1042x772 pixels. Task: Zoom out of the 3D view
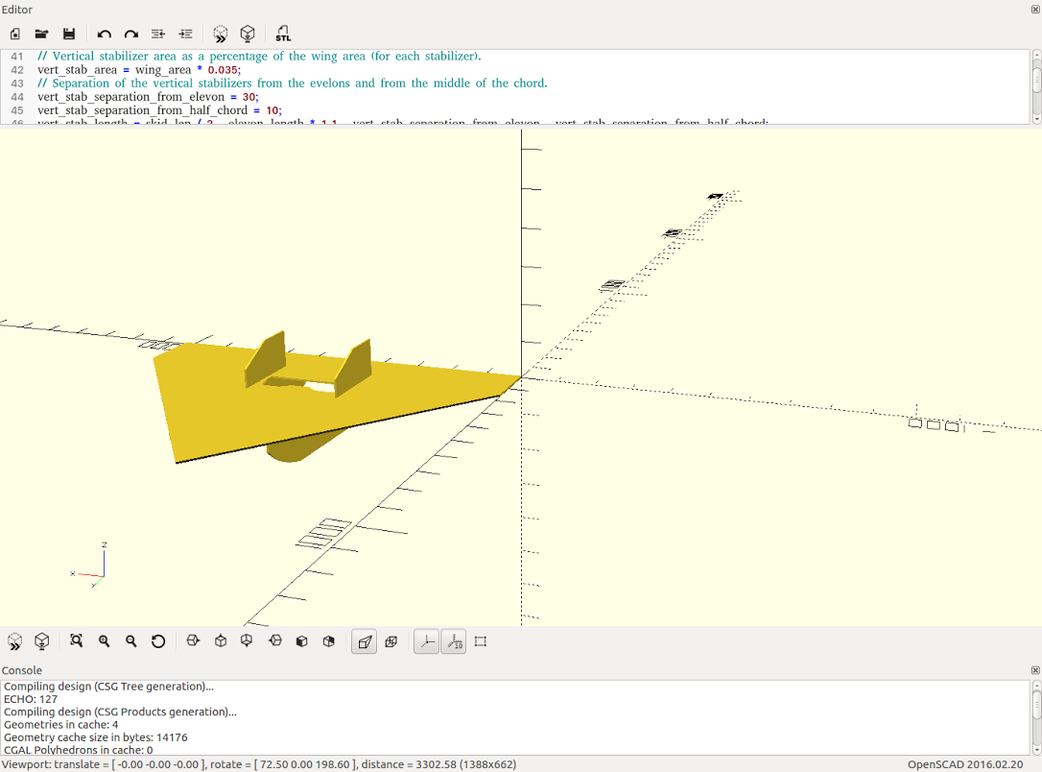point(130,641)
